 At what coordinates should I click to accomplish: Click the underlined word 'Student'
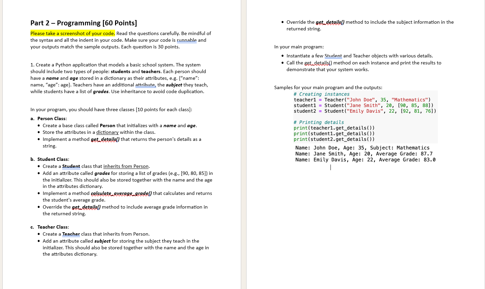(x=71, y=166)
